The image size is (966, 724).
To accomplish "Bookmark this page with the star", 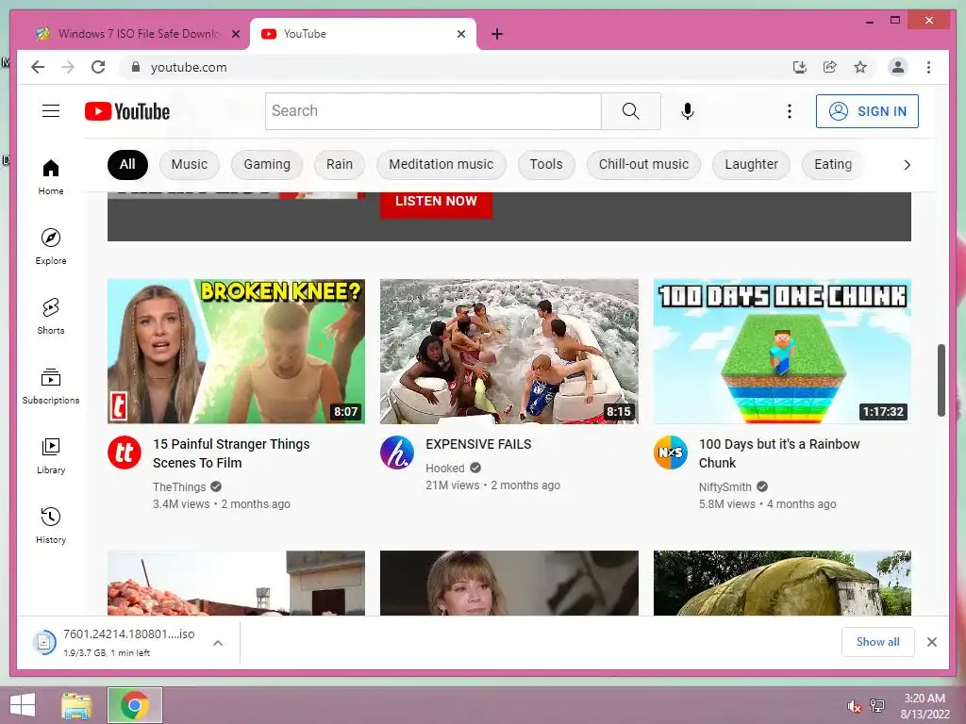I will (x=860, y=67).
